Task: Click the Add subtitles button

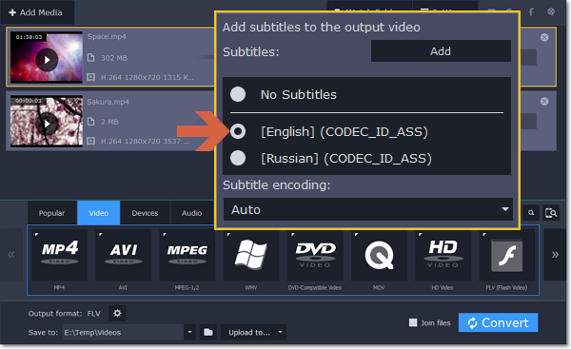Action: point(441,51)
